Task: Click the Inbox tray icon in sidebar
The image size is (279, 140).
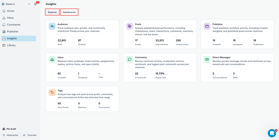Action: coord(4,18)
